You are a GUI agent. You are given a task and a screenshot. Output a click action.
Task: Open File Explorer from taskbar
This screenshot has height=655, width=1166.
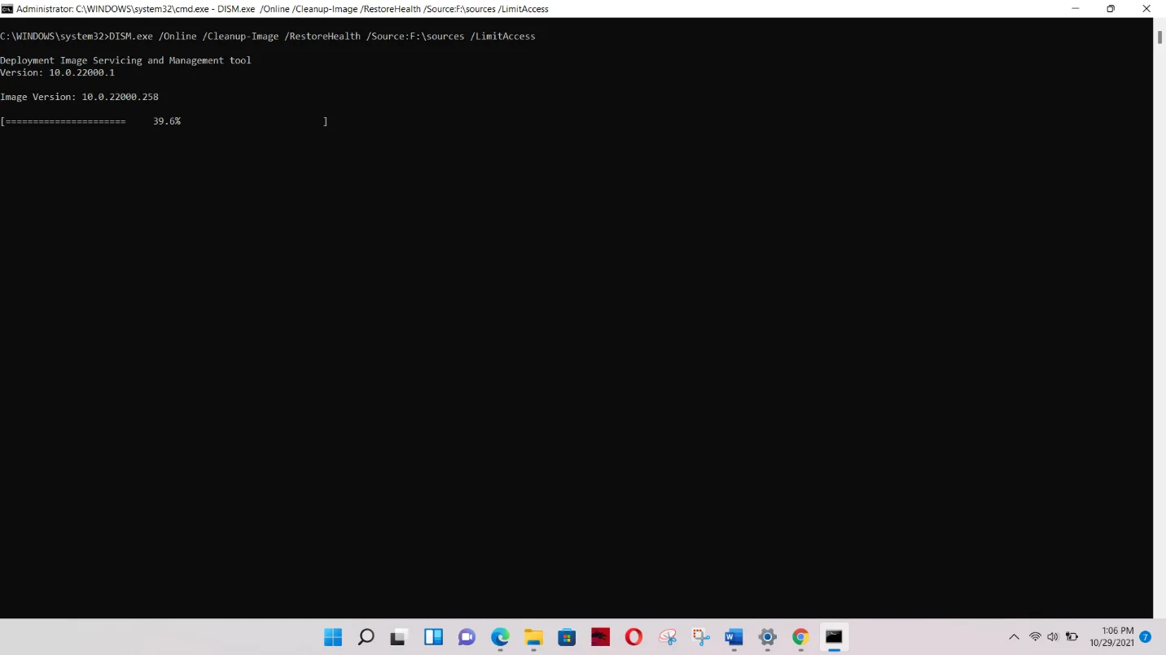click(533, 637)
